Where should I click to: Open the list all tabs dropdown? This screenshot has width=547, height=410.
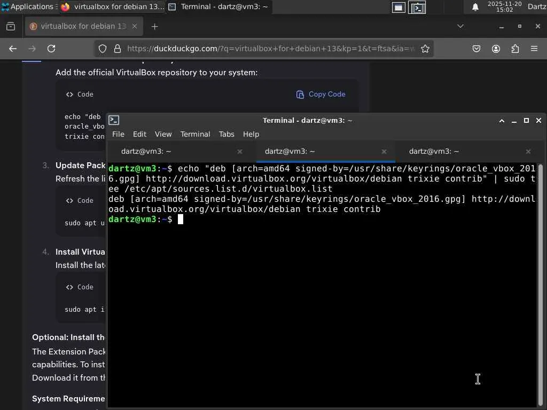[x=460, y=26]
